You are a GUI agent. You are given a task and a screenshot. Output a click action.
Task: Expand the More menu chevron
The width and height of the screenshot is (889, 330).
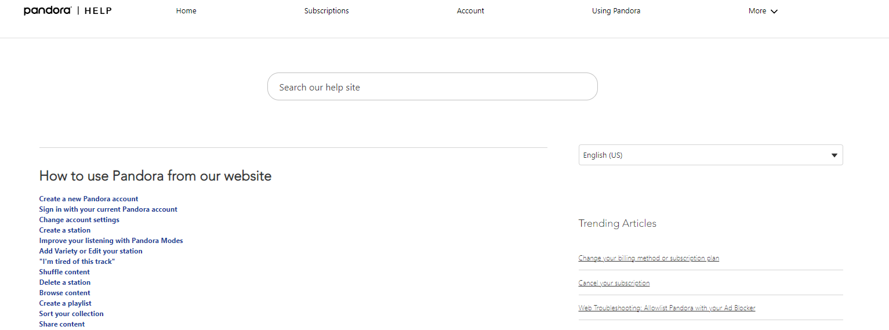(774, 12)
